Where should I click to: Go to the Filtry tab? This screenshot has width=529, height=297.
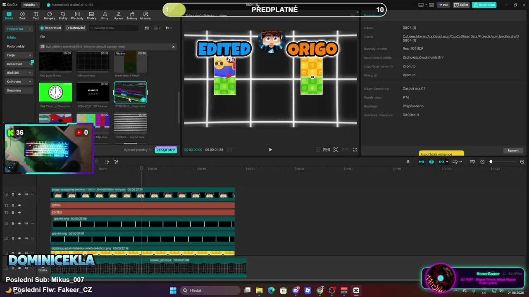point(105,16)
